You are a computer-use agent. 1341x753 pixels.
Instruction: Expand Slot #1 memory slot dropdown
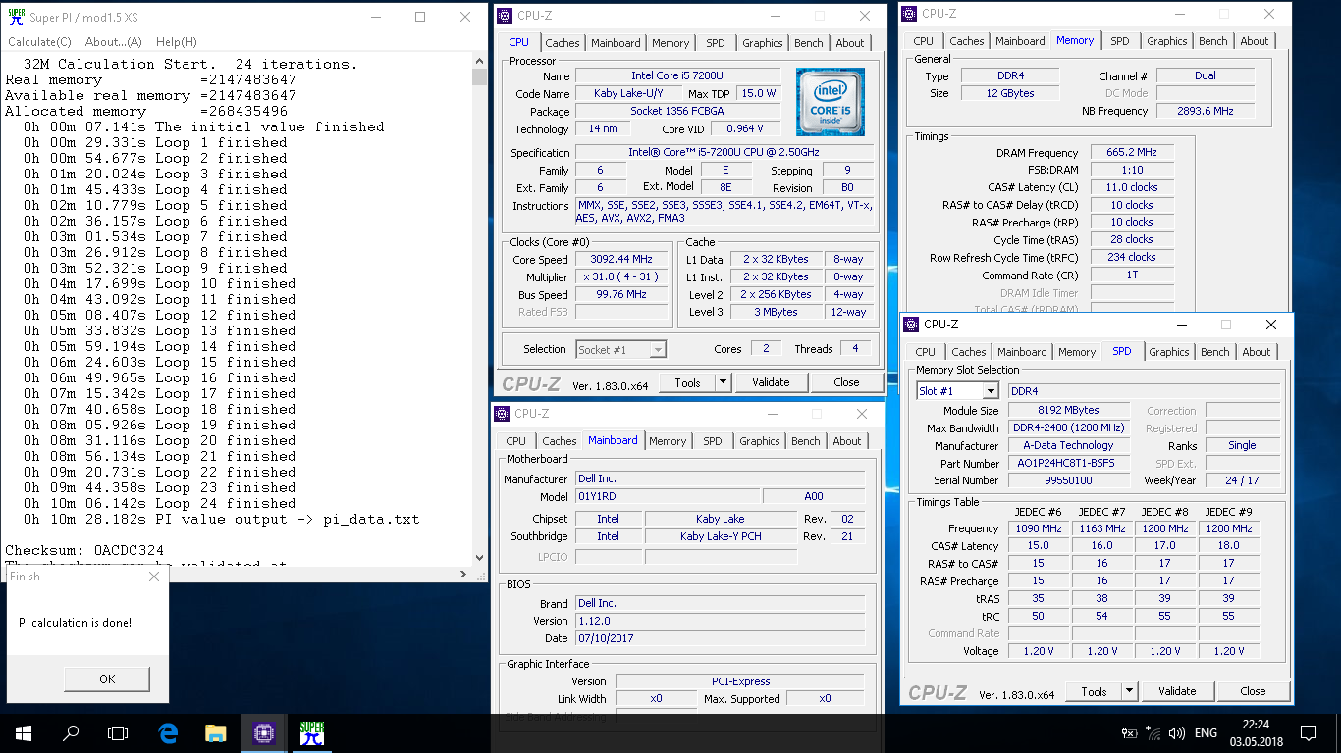click(990, 391)
